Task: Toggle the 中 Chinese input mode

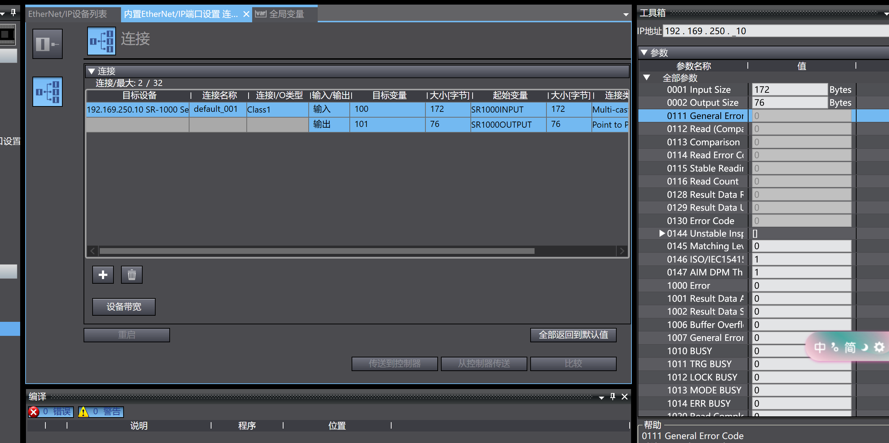Action: coord(820,347)
